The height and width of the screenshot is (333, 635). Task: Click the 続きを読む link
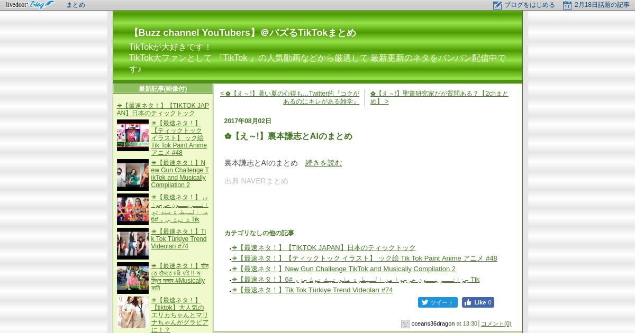click(324, 163)
